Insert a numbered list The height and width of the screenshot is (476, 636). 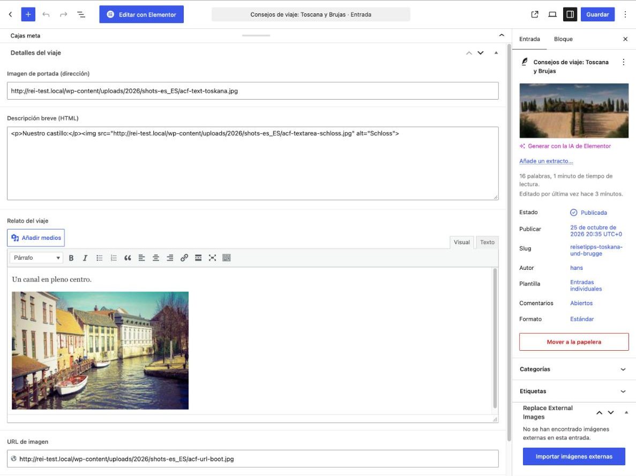click(114, 258)
